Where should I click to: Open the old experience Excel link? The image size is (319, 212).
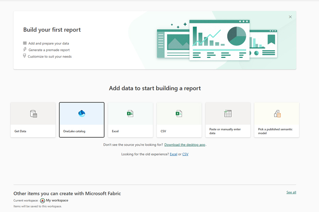[173, 154]
